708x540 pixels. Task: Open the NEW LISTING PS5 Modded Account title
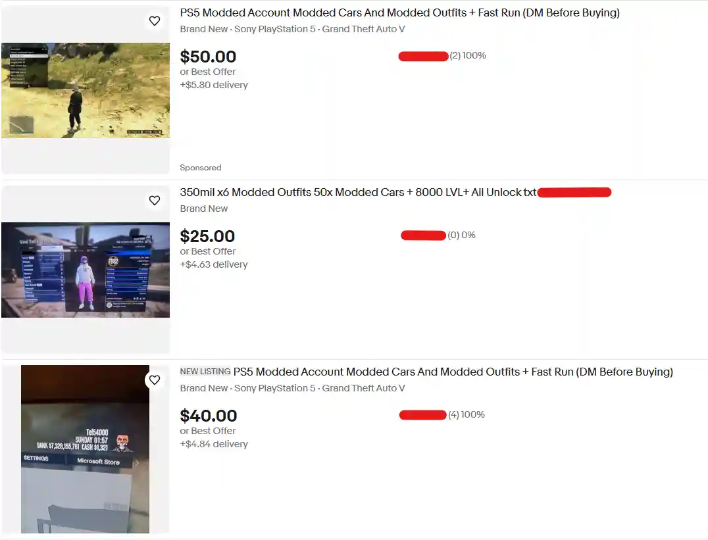(453, 372)
